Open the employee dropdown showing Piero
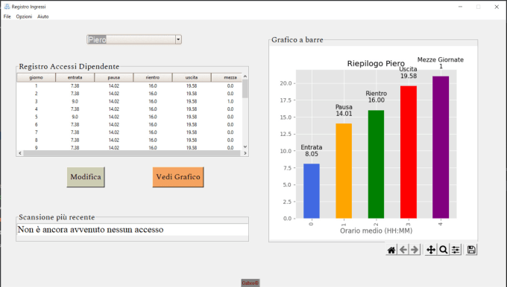The image size is (507, 287). coord(134,39)
